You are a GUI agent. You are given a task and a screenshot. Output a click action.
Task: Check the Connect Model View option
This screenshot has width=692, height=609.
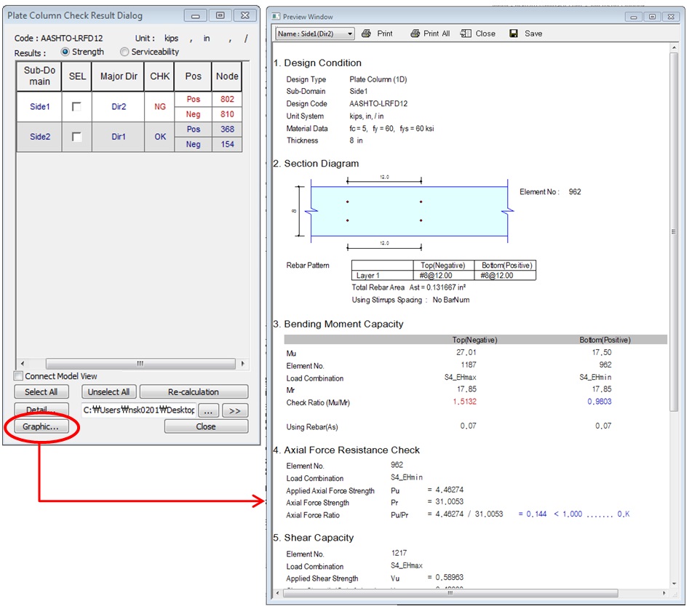point(17,376)
